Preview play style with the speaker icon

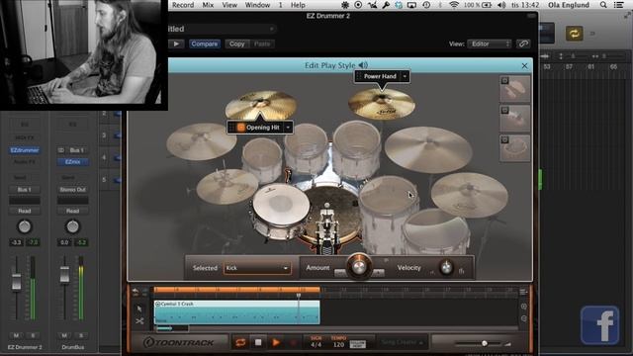pos(363,65)
